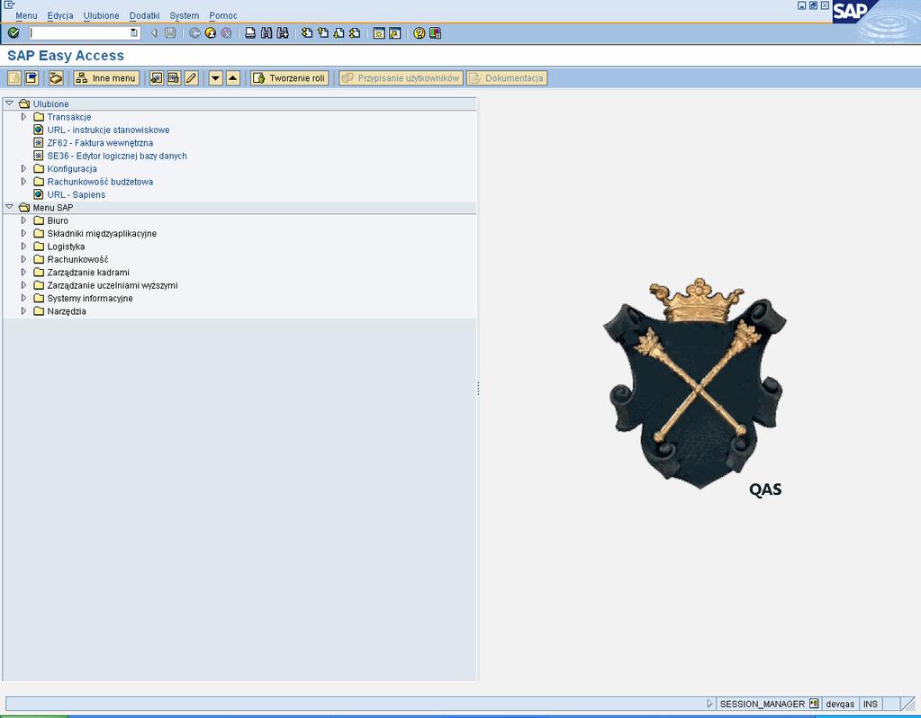Click the Find binoculars icon

[x=266, y=33]
